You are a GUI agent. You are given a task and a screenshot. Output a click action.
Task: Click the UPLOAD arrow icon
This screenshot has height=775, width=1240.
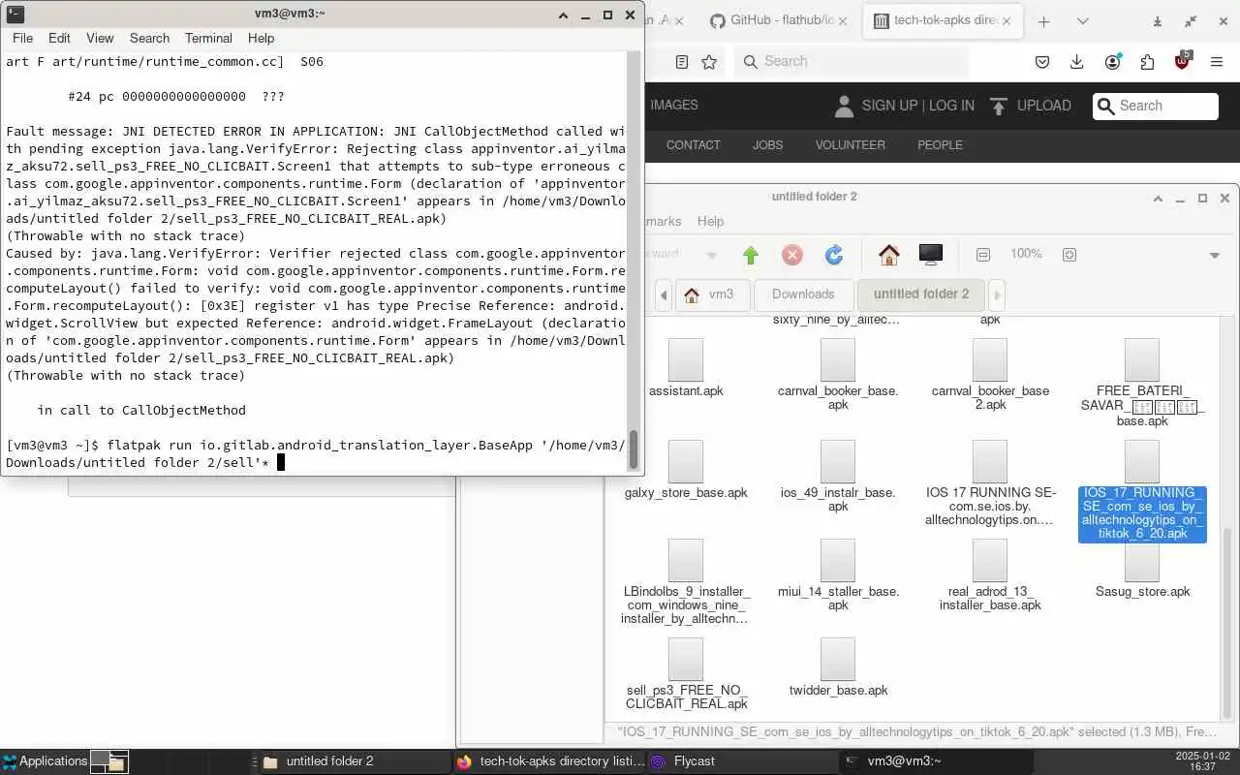[x=999, y=106]
